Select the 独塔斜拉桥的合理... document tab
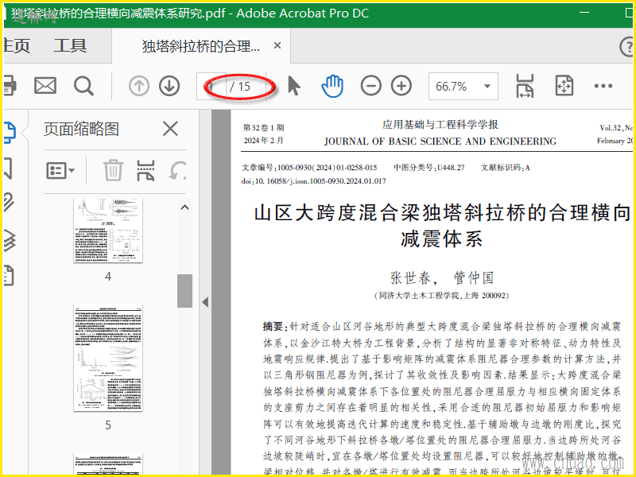 pyautogui.click(x=201, y=46)
